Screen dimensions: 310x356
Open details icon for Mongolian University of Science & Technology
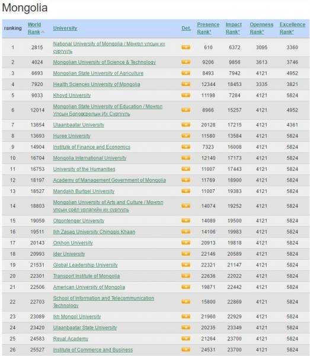[x=186, y=62]
